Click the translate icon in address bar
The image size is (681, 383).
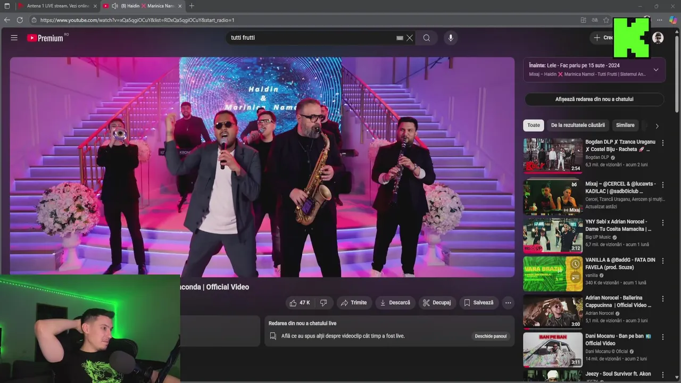point(595,20)
